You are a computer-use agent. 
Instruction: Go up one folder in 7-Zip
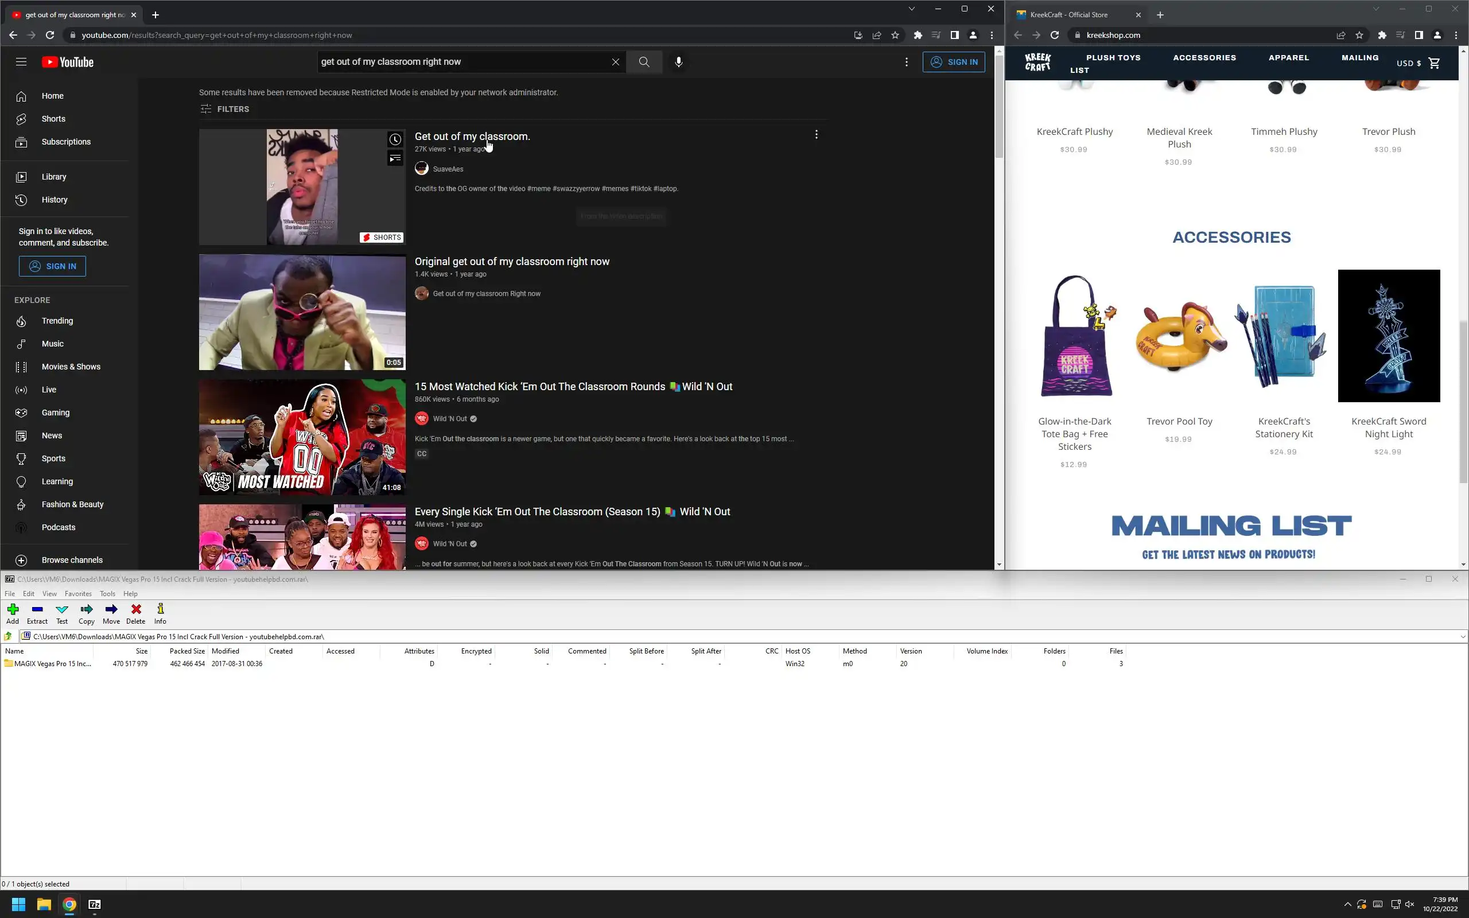[x=9, y=636]
